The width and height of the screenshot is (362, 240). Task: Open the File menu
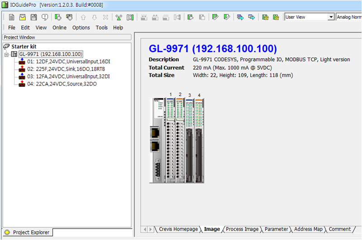click(12, 28)
